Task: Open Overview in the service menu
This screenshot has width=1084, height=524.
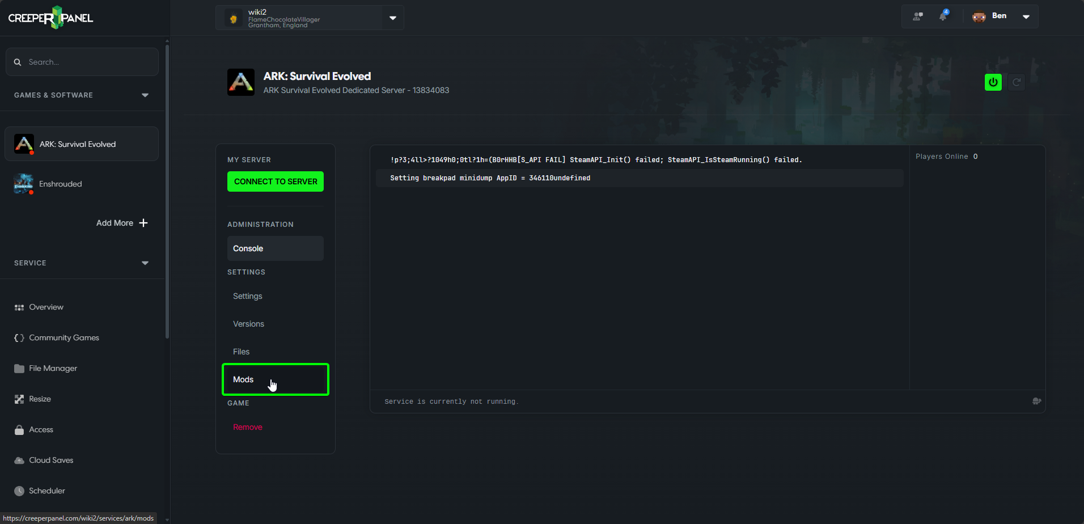Action: 46,307
